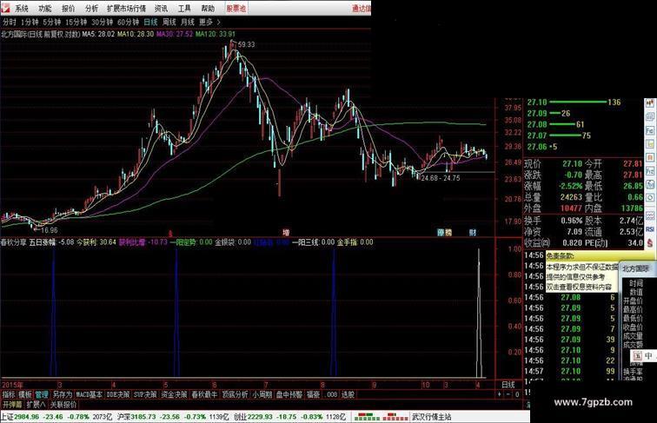The image size is (657, 423).
Task: Open the 帮助 menu
Action: click(208, 8)
